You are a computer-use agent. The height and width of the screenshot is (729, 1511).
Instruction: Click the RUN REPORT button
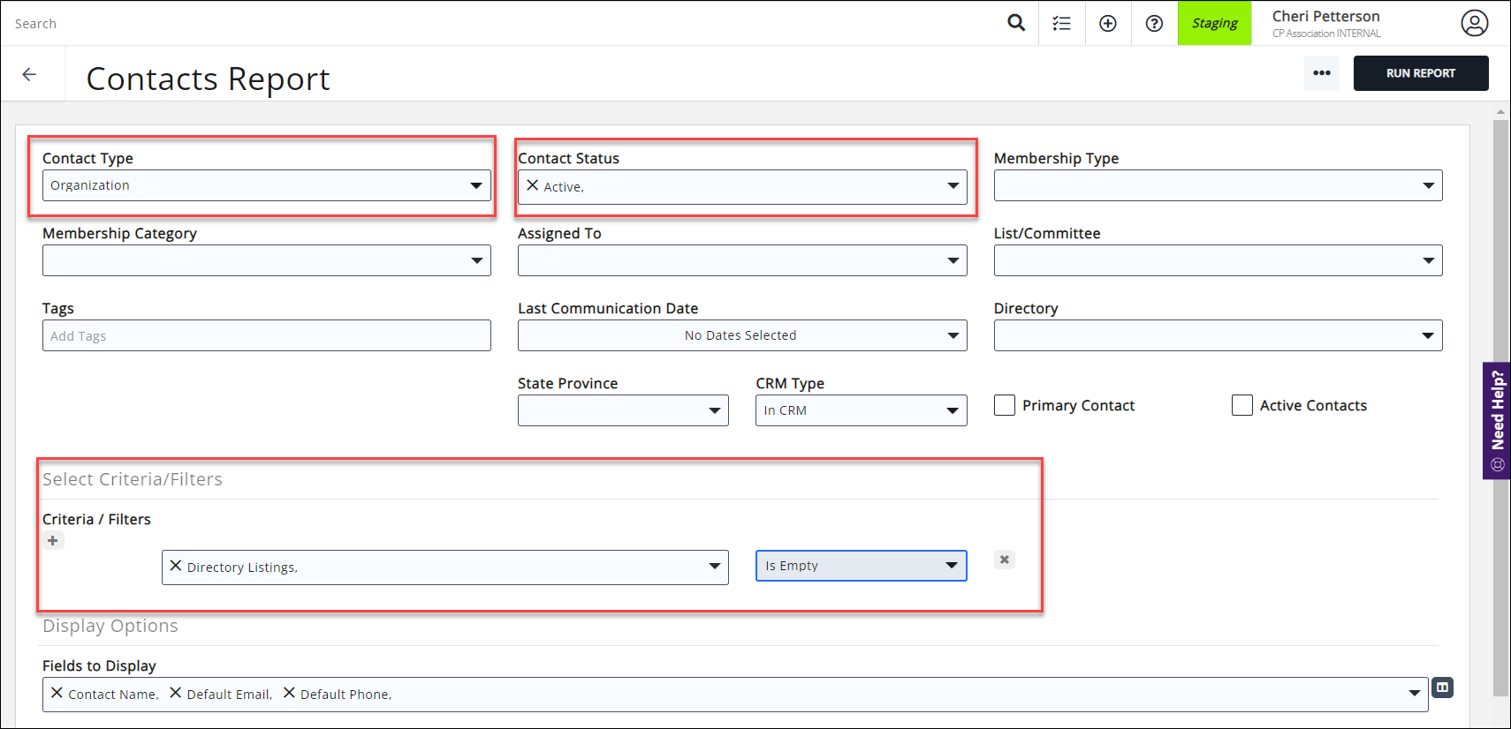(x=1420, y=73)
